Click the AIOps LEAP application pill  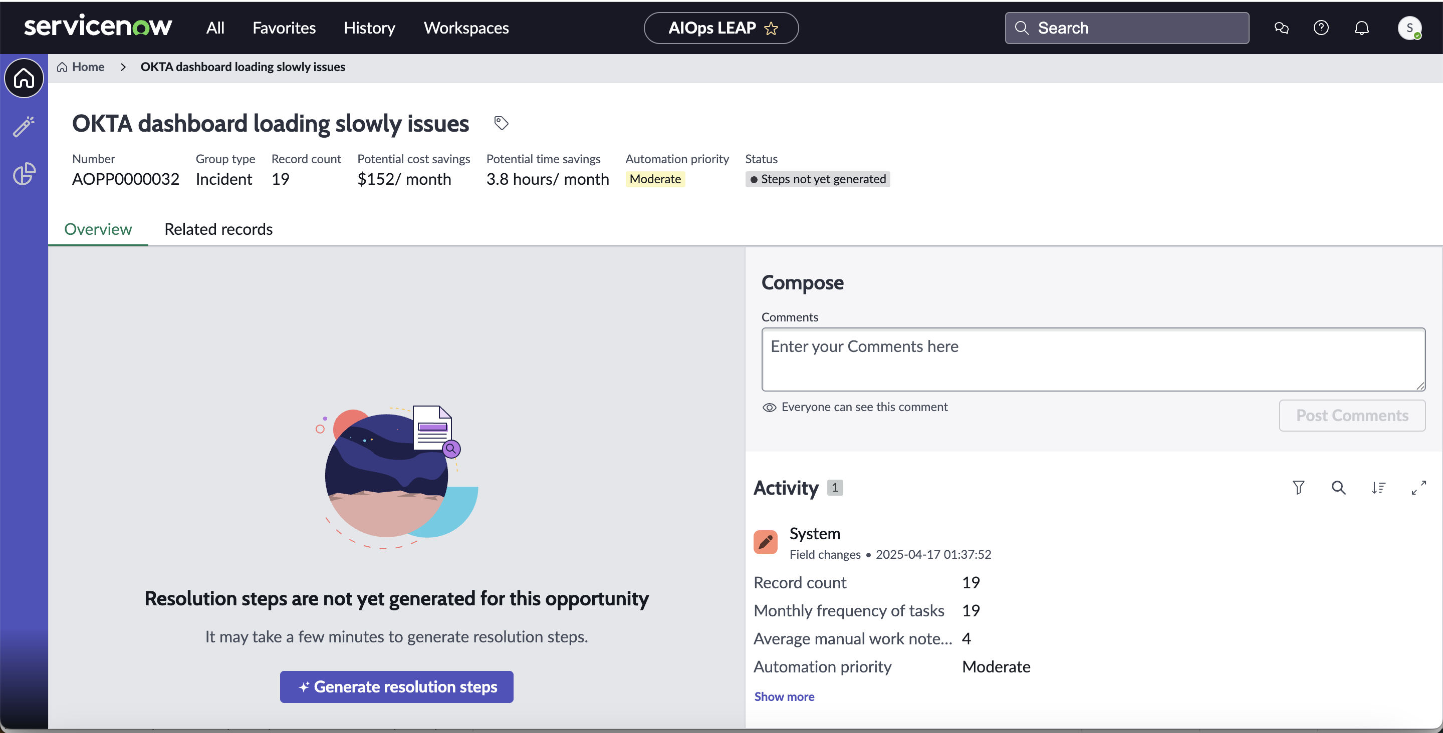(x=721, y=28)
